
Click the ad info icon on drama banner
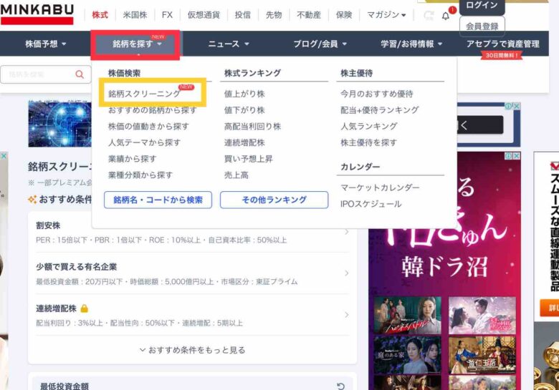tap(509, 156)
